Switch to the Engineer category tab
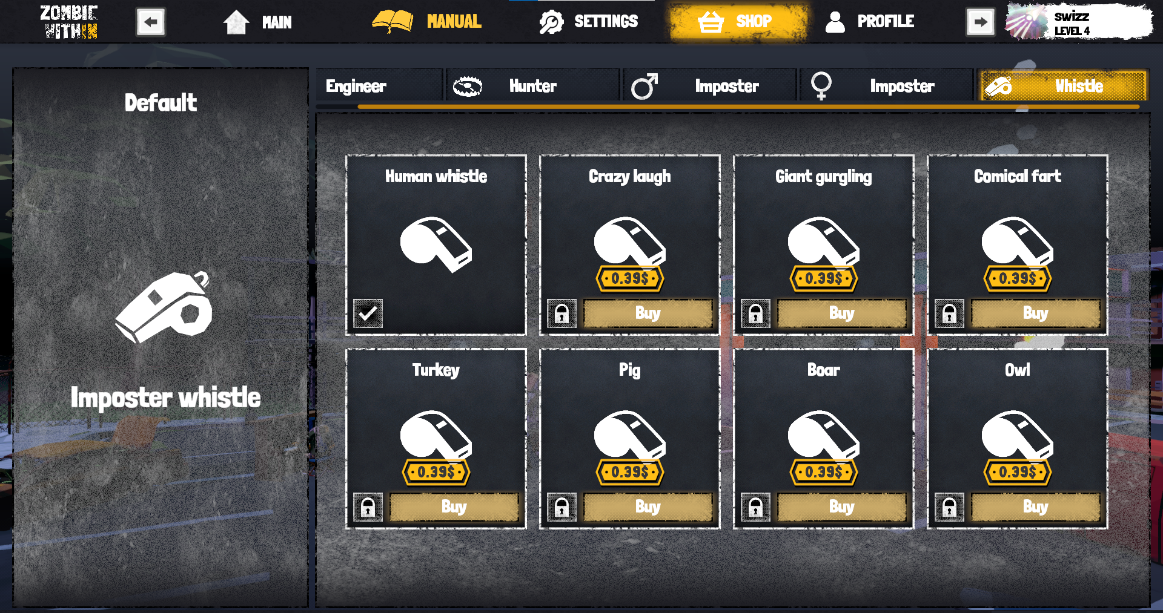This screenshot has width=1163, height=613. click(x=379, y=86)
